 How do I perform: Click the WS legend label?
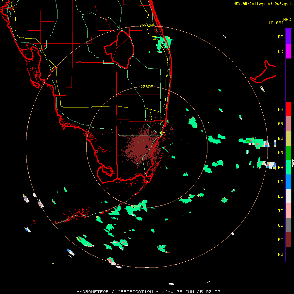click(x=280, y=182)
